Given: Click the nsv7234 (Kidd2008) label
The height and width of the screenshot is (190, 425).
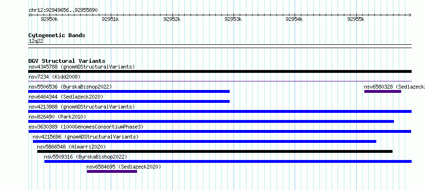Looking at the screenshot, I should click(54, 77).
